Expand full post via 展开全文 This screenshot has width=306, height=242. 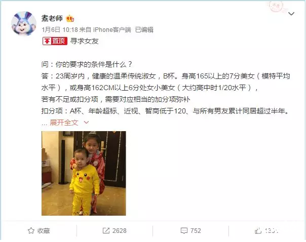coord(64,123)
